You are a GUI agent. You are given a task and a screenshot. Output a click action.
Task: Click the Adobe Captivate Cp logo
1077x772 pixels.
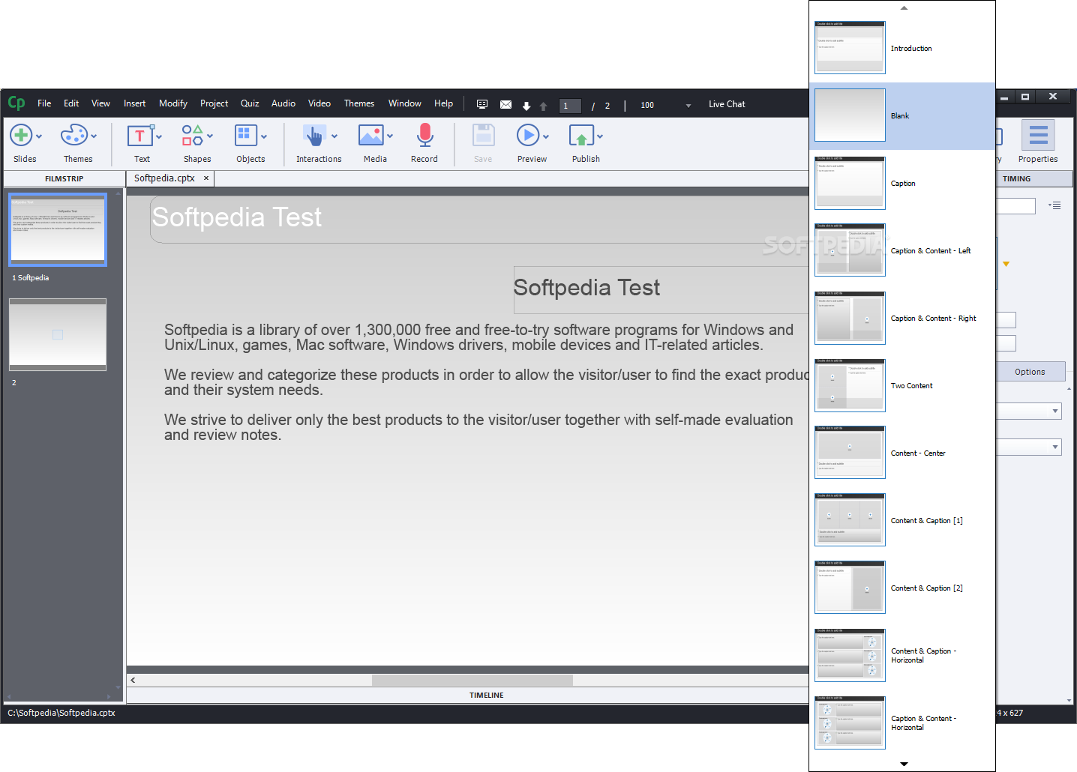(x=16, y=103)
